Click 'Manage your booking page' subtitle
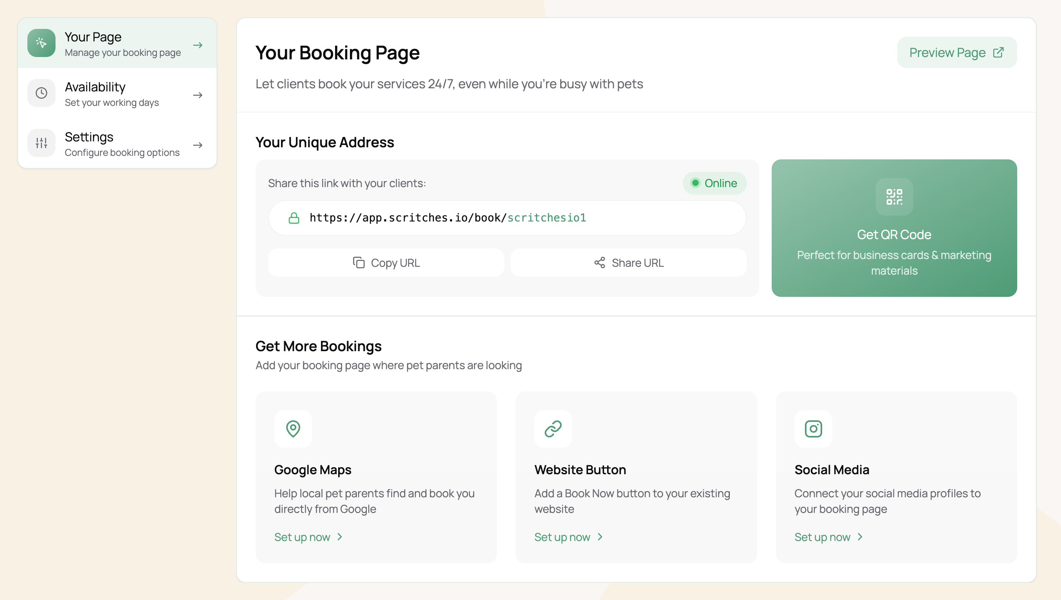This screenshot has height=600, width=1061. 123,53
